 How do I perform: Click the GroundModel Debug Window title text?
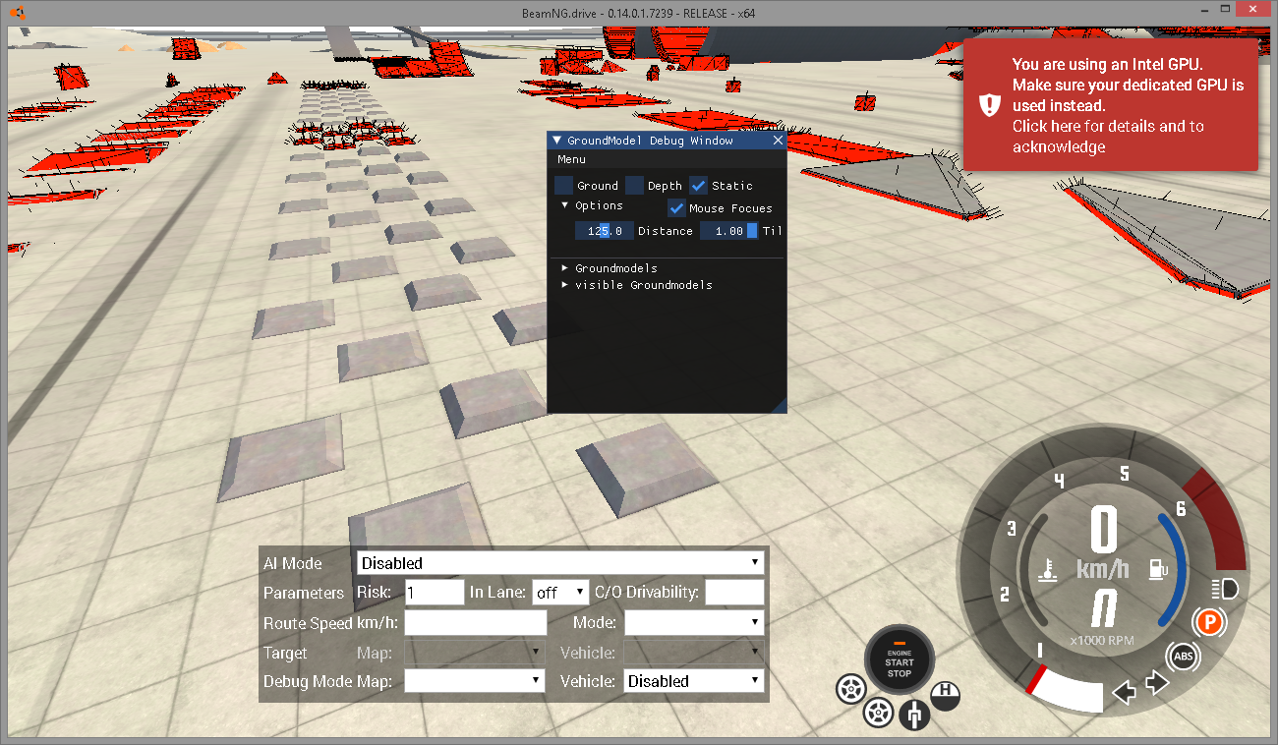(x=650, y=141)
